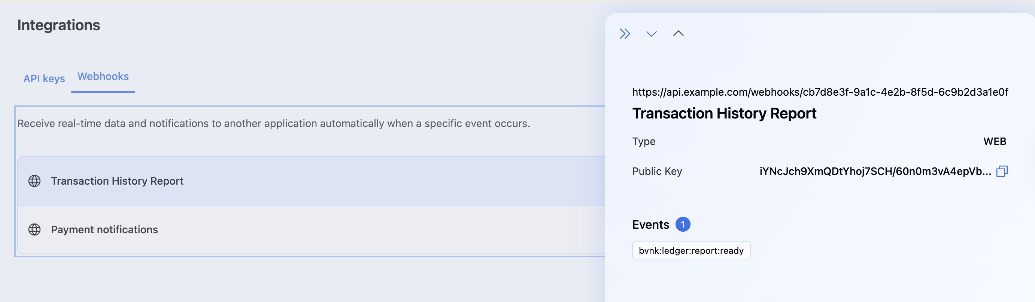Screen dimensions: 1035x302
Task: Click the webhook URL in details panel
Action: click(x=820, y=92)
